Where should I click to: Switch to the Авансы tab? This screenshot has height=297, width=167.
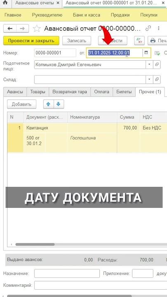pyautogui.click(x=15, y=92)
